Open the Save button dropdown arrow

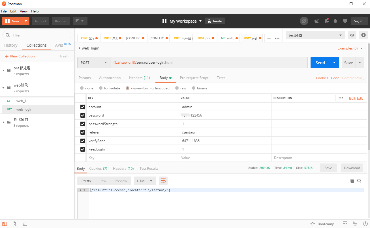[x=360, y=63]
